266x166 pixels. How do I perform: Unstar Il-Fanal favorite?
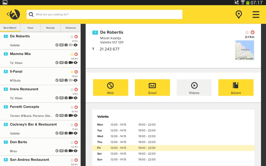[72, 72]
